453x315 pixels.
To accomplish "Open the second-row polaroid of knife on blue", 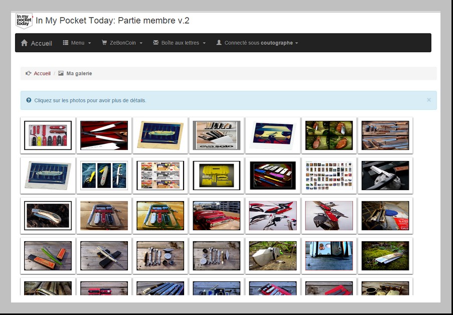I will 48,176.
